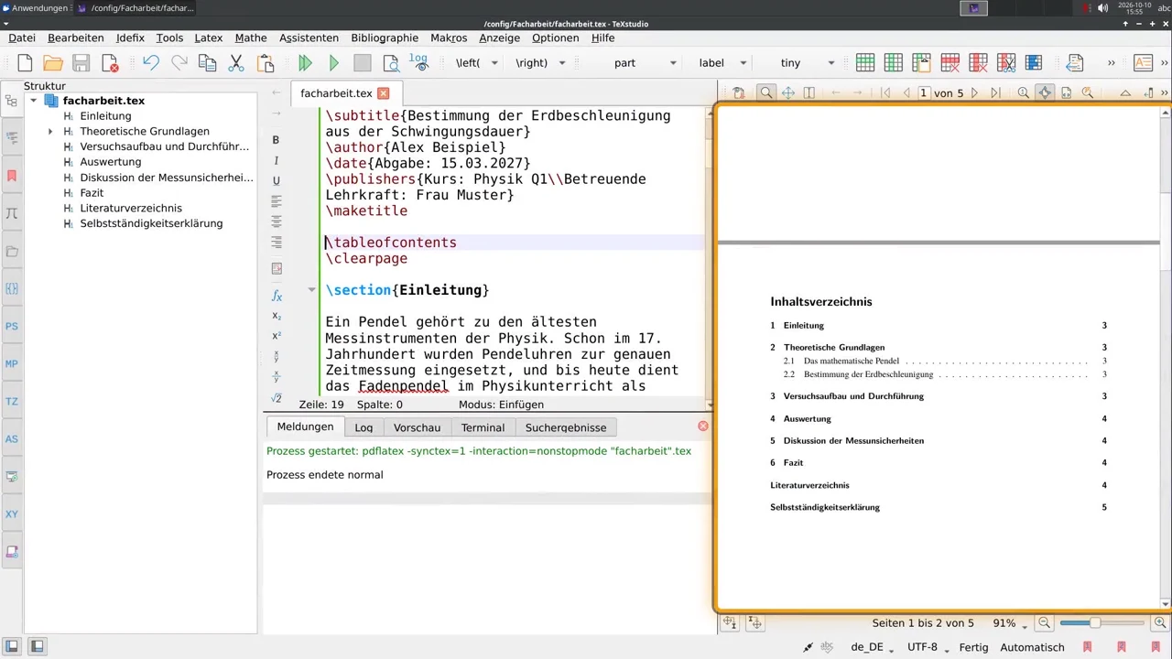Select Auswertung in the structure tree
1172x659 pixels.
pyautogui.click(x=110, y=162)
